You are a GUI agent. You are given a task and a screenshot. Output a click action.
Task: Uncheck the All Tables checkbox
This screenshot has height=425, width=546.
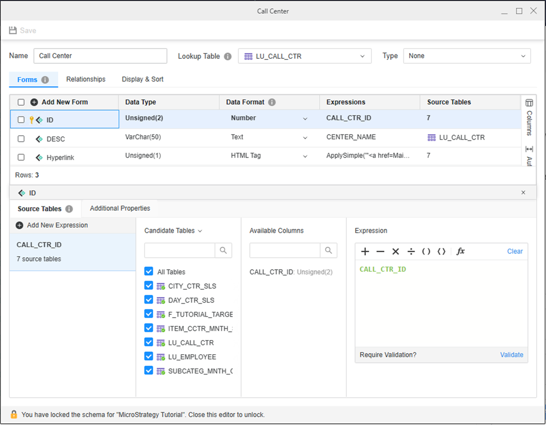click(149, 271)
